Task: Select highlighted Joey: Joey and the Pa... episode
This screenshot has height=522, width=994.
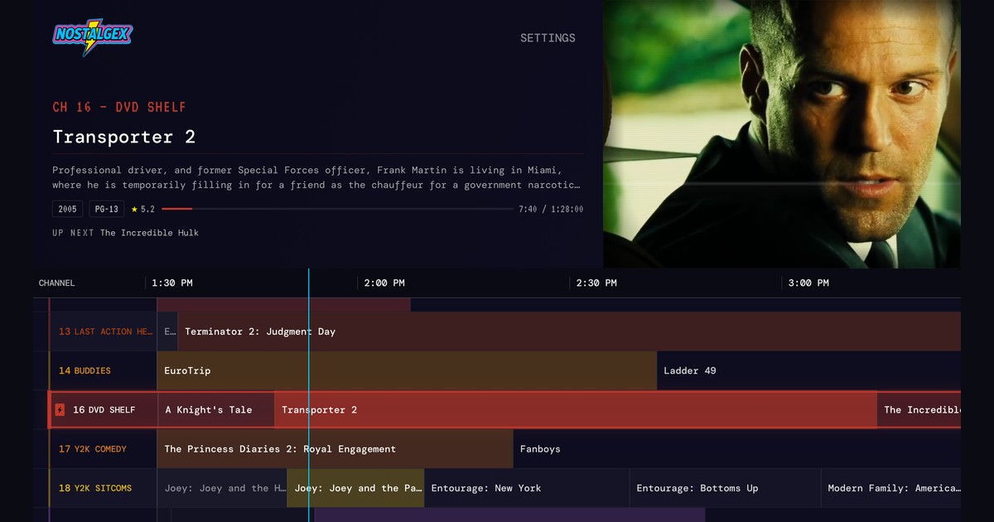Action: 355,488
